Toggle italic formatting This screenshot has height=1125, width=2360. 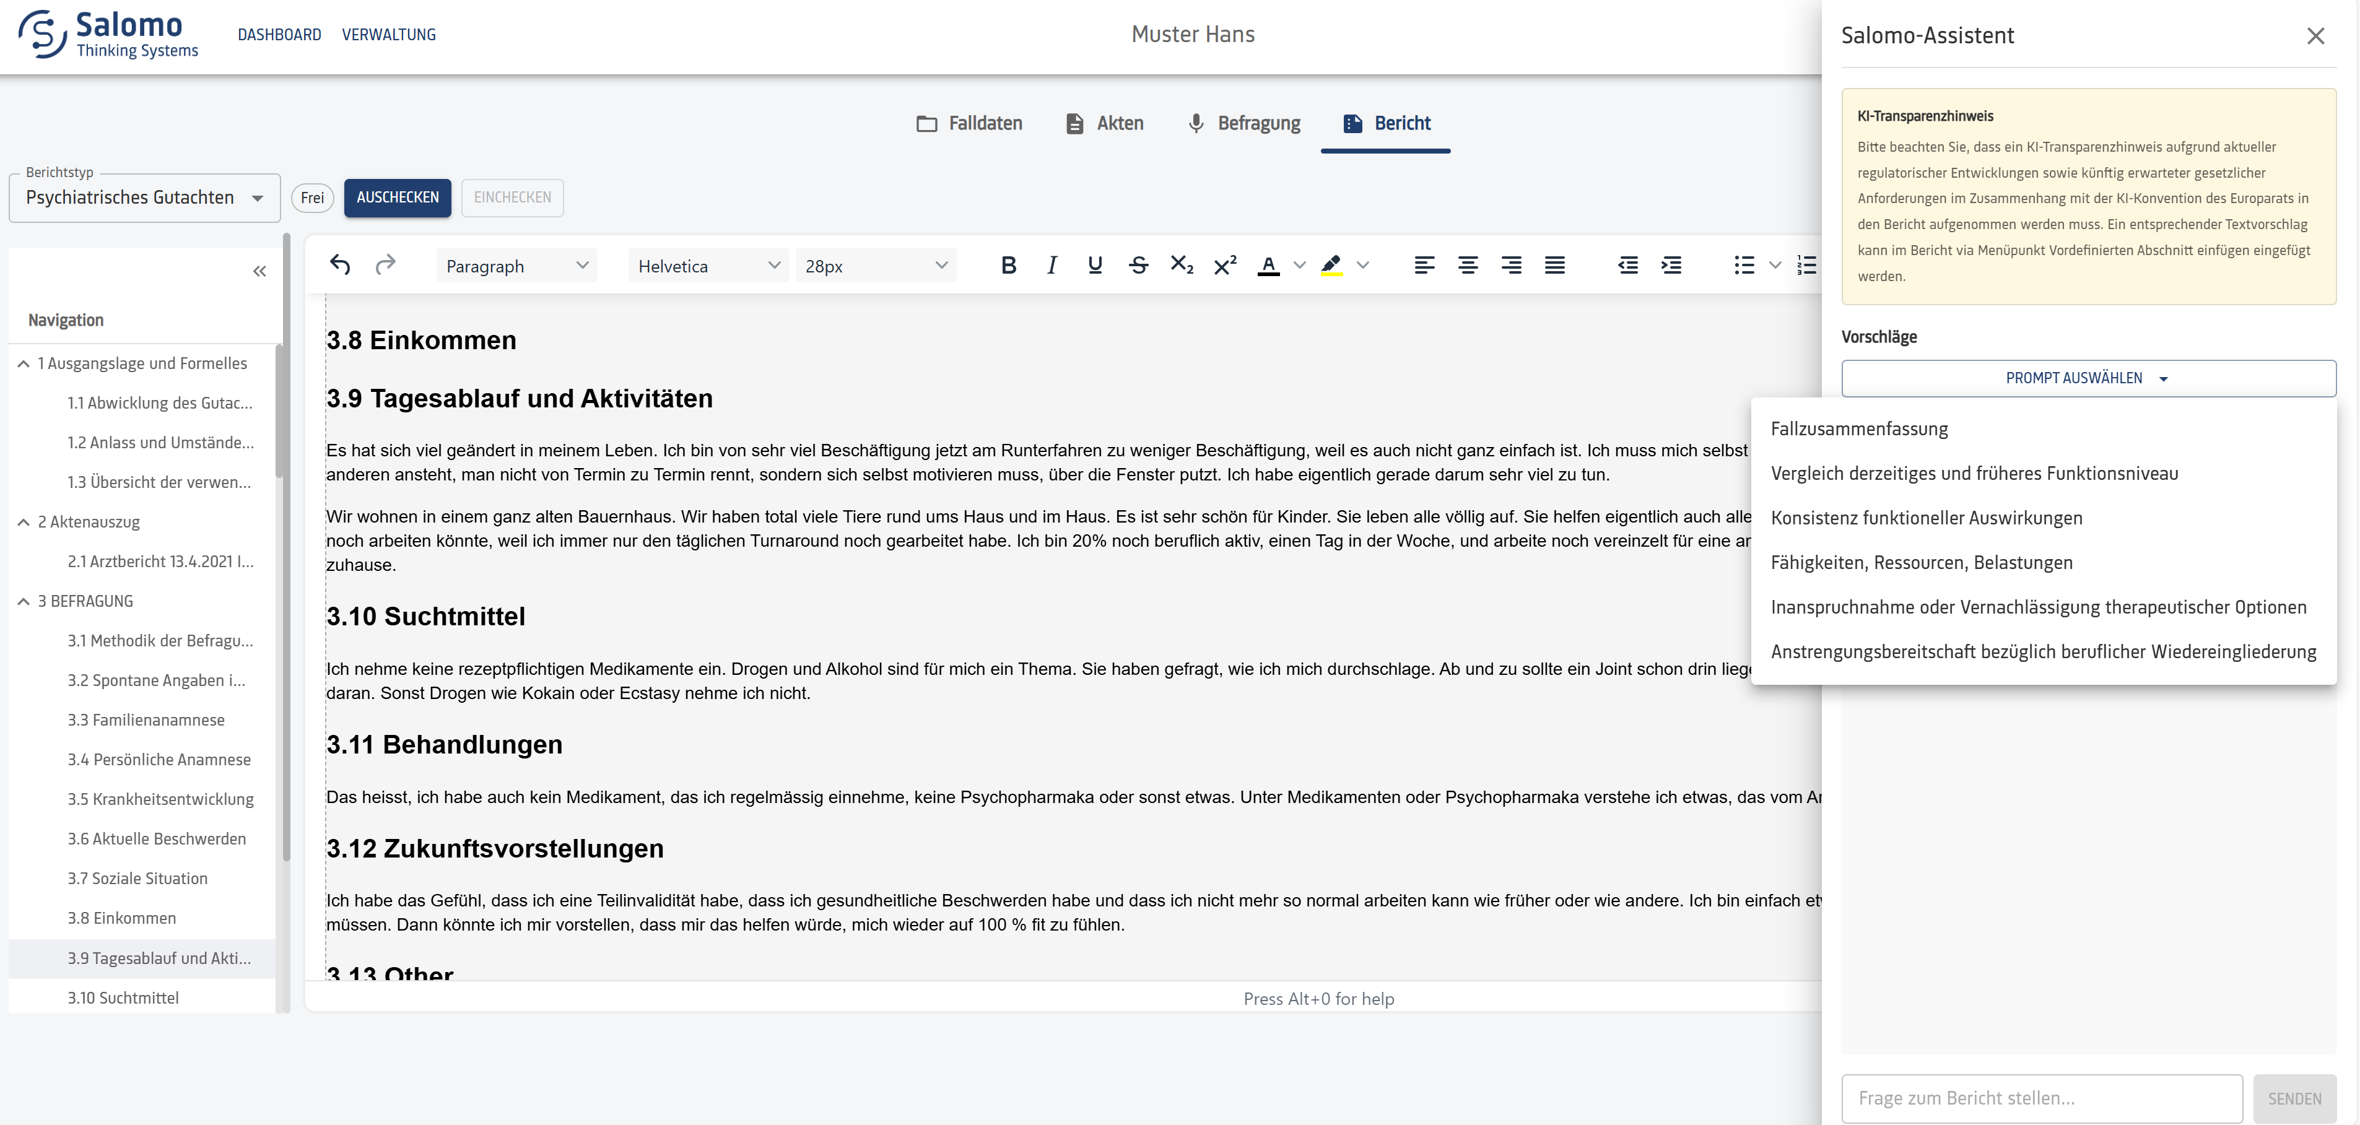tap(1052, 266)
